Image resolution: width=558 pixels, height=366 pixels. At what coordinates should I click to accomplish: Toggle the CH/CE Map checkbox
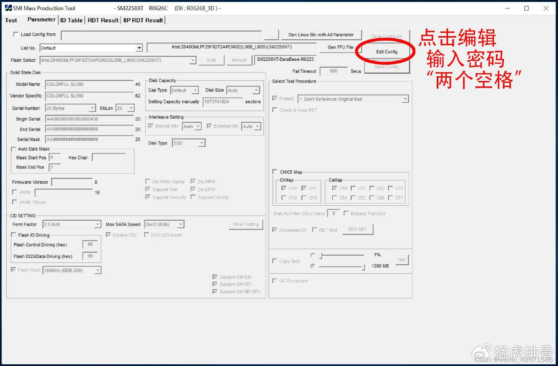tap(275, 172)
